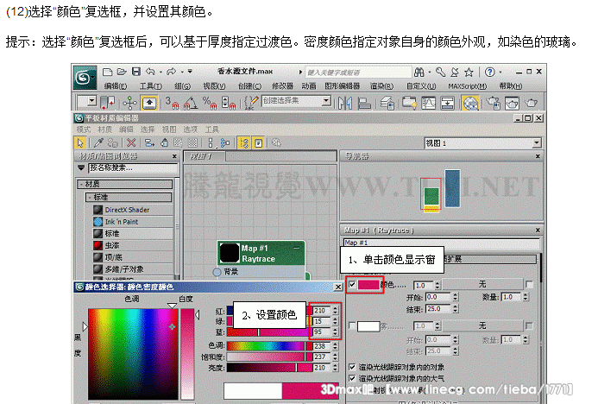Viewport: 598px width, 404px height.
Task: Open dropdown at left of main toolbar
Action: (x=91, y=101)
